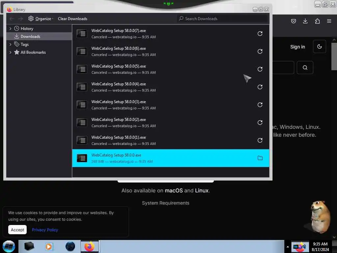The width and height of the screenshot is (337, 253).
Task: Focus the Search Downloads field
Action: [223, 19]
